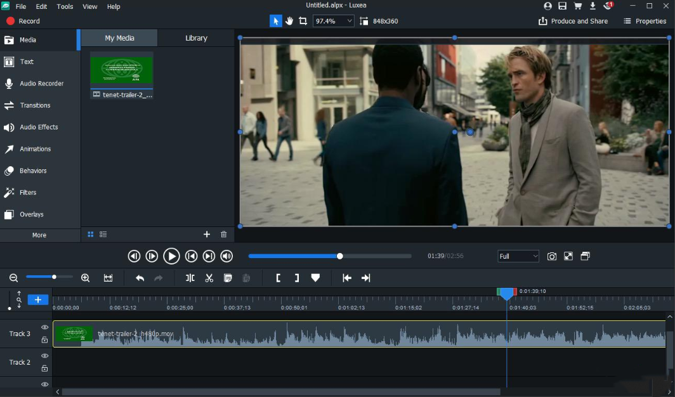Viewport: 675px width, 397px height.
Task: Open the Edit menu
Action: pyautogui.click(x=41, y=6)
